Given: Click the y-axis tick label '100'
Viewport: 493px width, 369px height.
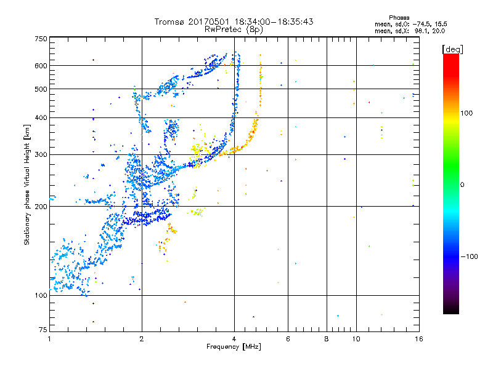Looking at the screenshot, I should pyautogui.click(x=41, y=296).
